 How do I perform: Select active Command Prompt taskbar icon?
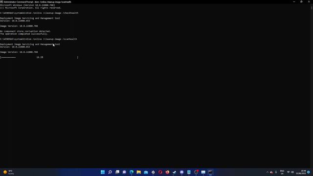(x=210, y=172)
